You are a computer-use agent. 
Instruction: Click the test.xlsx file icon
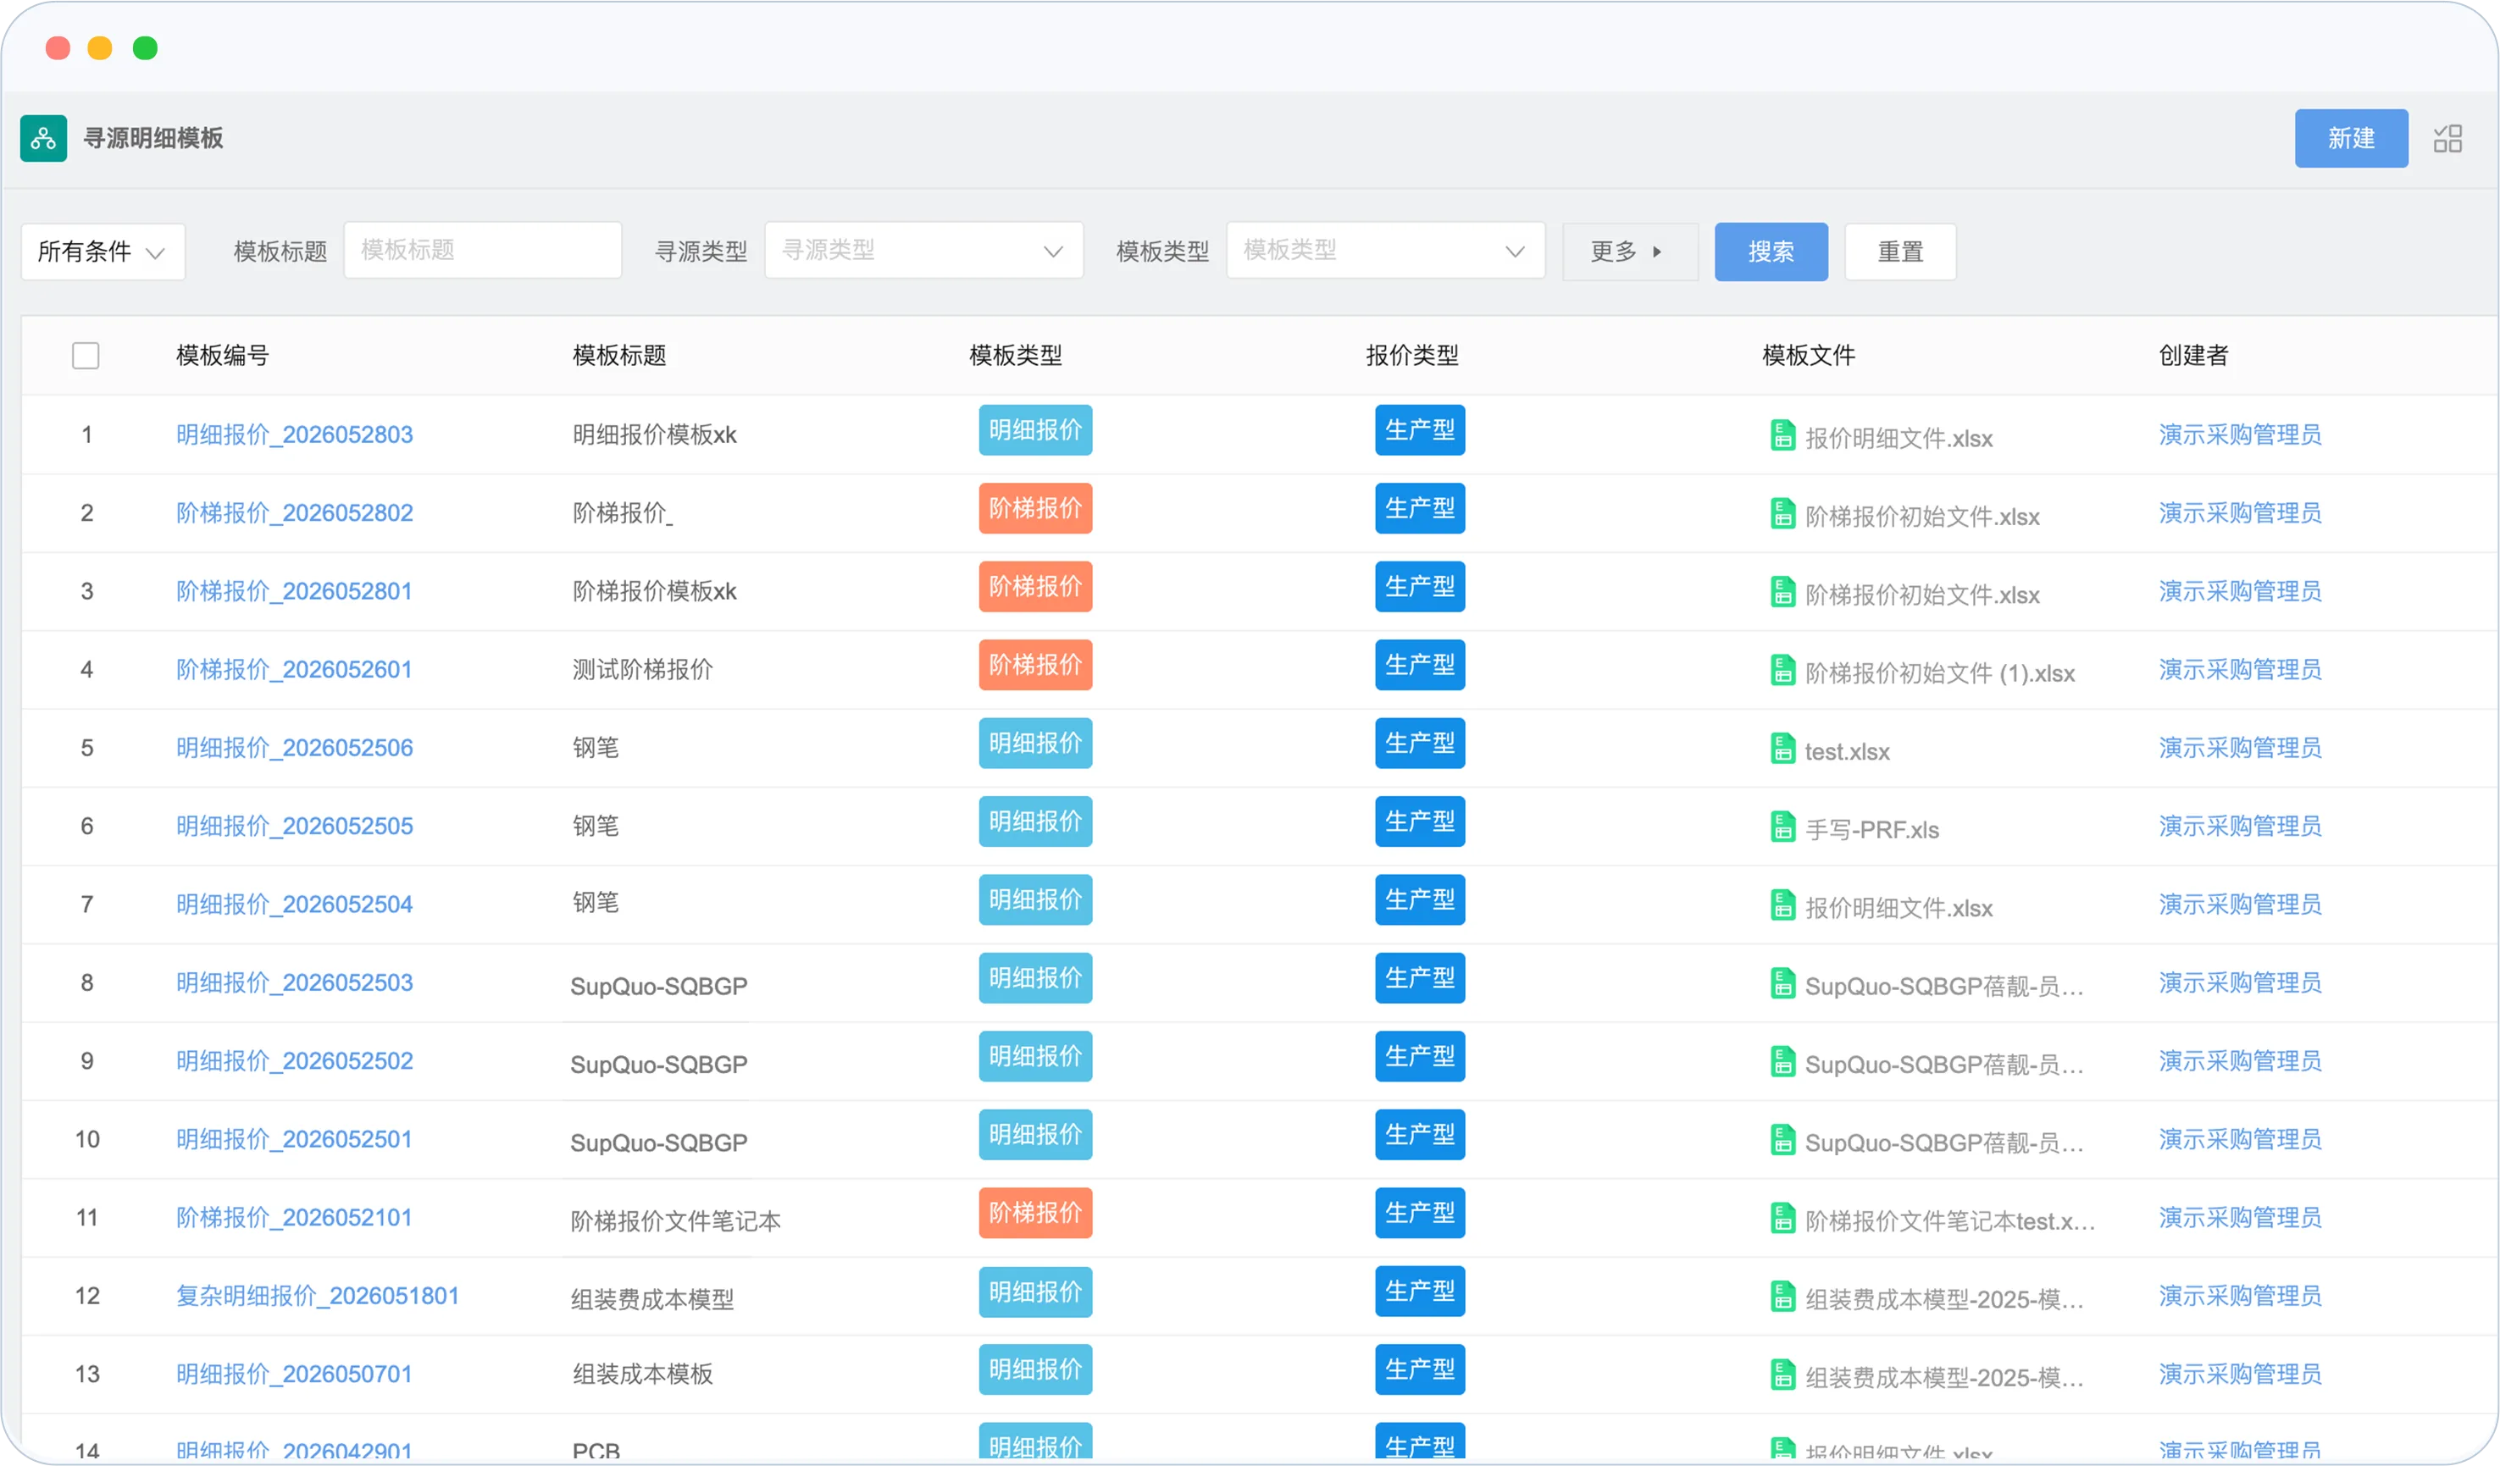1782,749
